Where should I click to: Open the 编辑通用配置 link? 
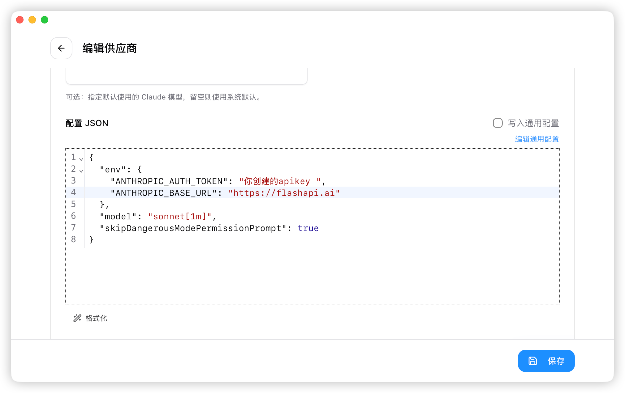point(537,139)
